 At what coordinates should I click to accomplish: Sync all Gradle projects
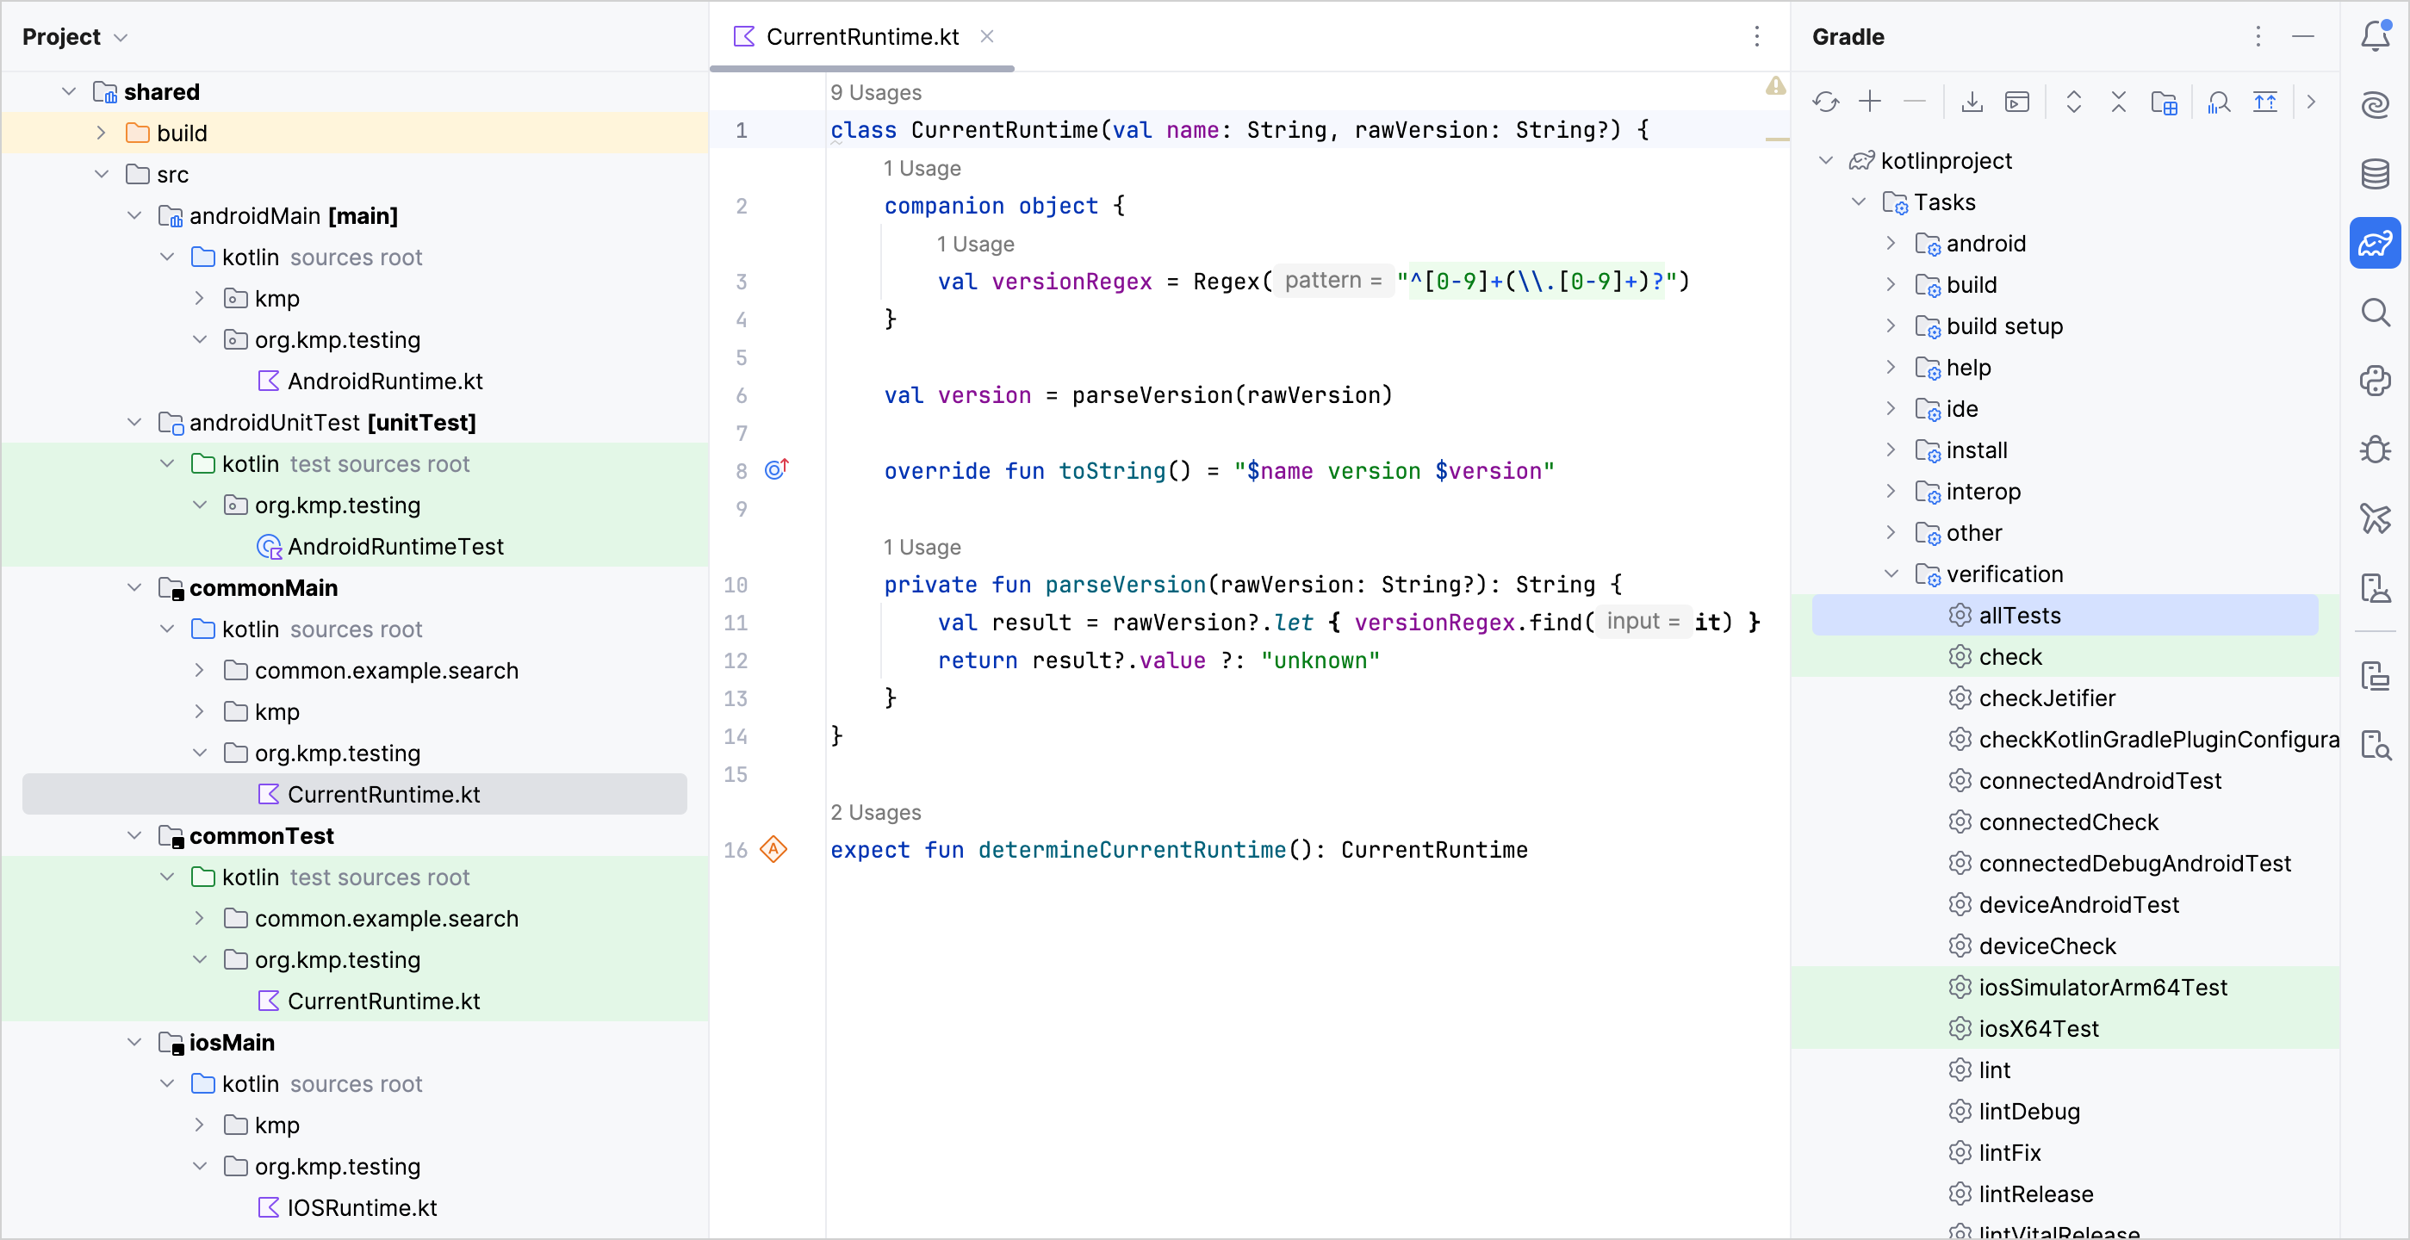[x=1826, y=101]
